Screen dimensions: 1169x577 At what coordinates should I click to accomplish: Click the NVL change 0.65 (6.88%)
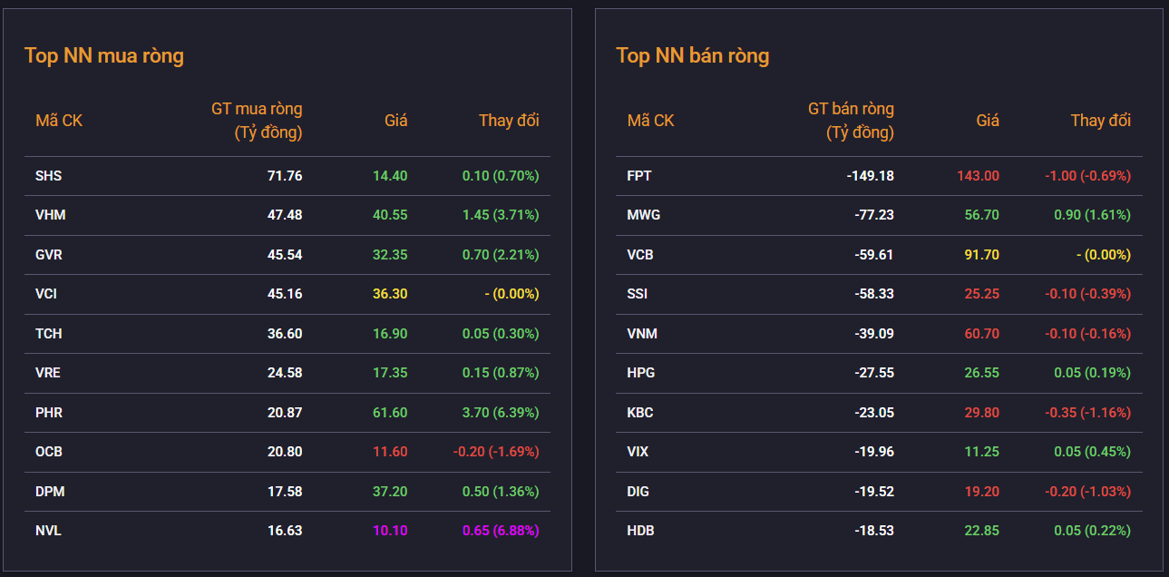[501, 531]
